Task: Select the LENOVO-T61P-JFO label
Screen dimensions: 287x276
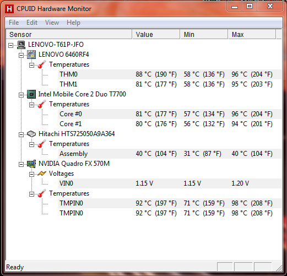Action: tap(56, 45)
